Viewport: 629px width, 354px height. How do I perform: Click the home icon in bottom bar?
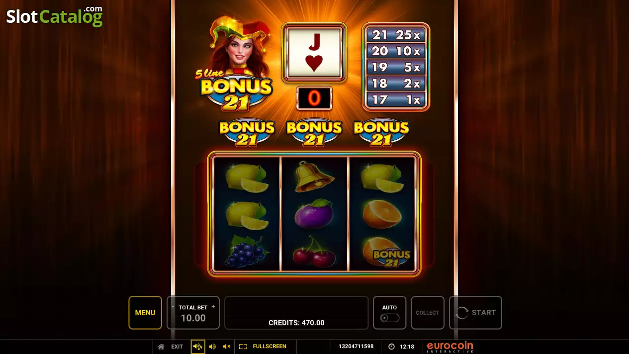coord(161,347)
